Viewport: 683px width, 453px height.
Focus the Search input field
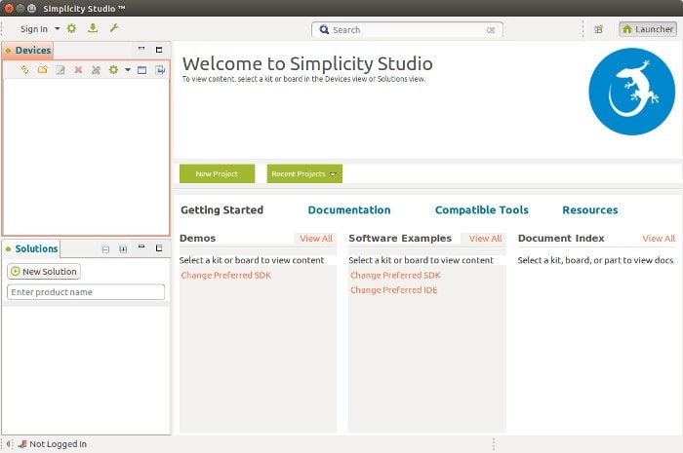point(407,30)
